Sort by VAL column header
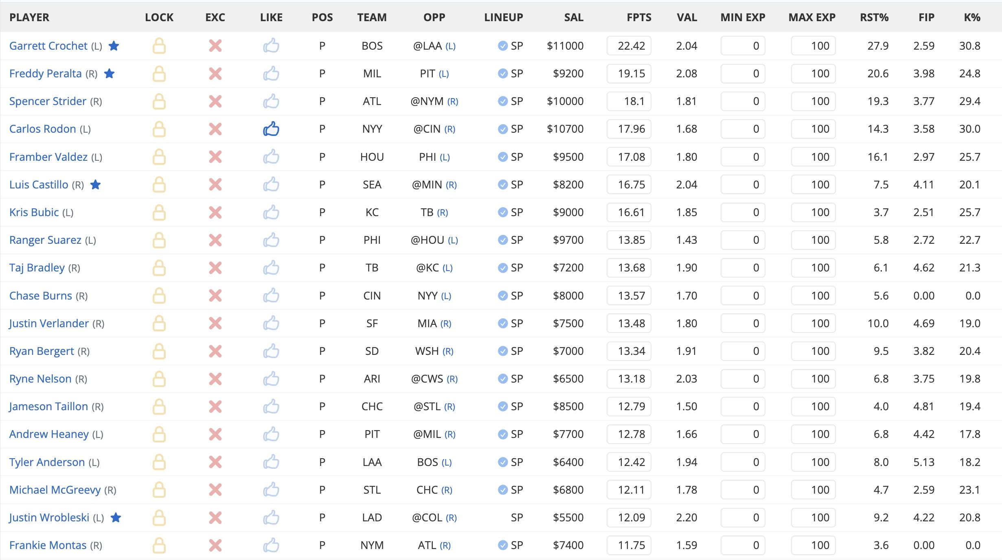This screenshot has width=1002, height=560. point(687,17)
